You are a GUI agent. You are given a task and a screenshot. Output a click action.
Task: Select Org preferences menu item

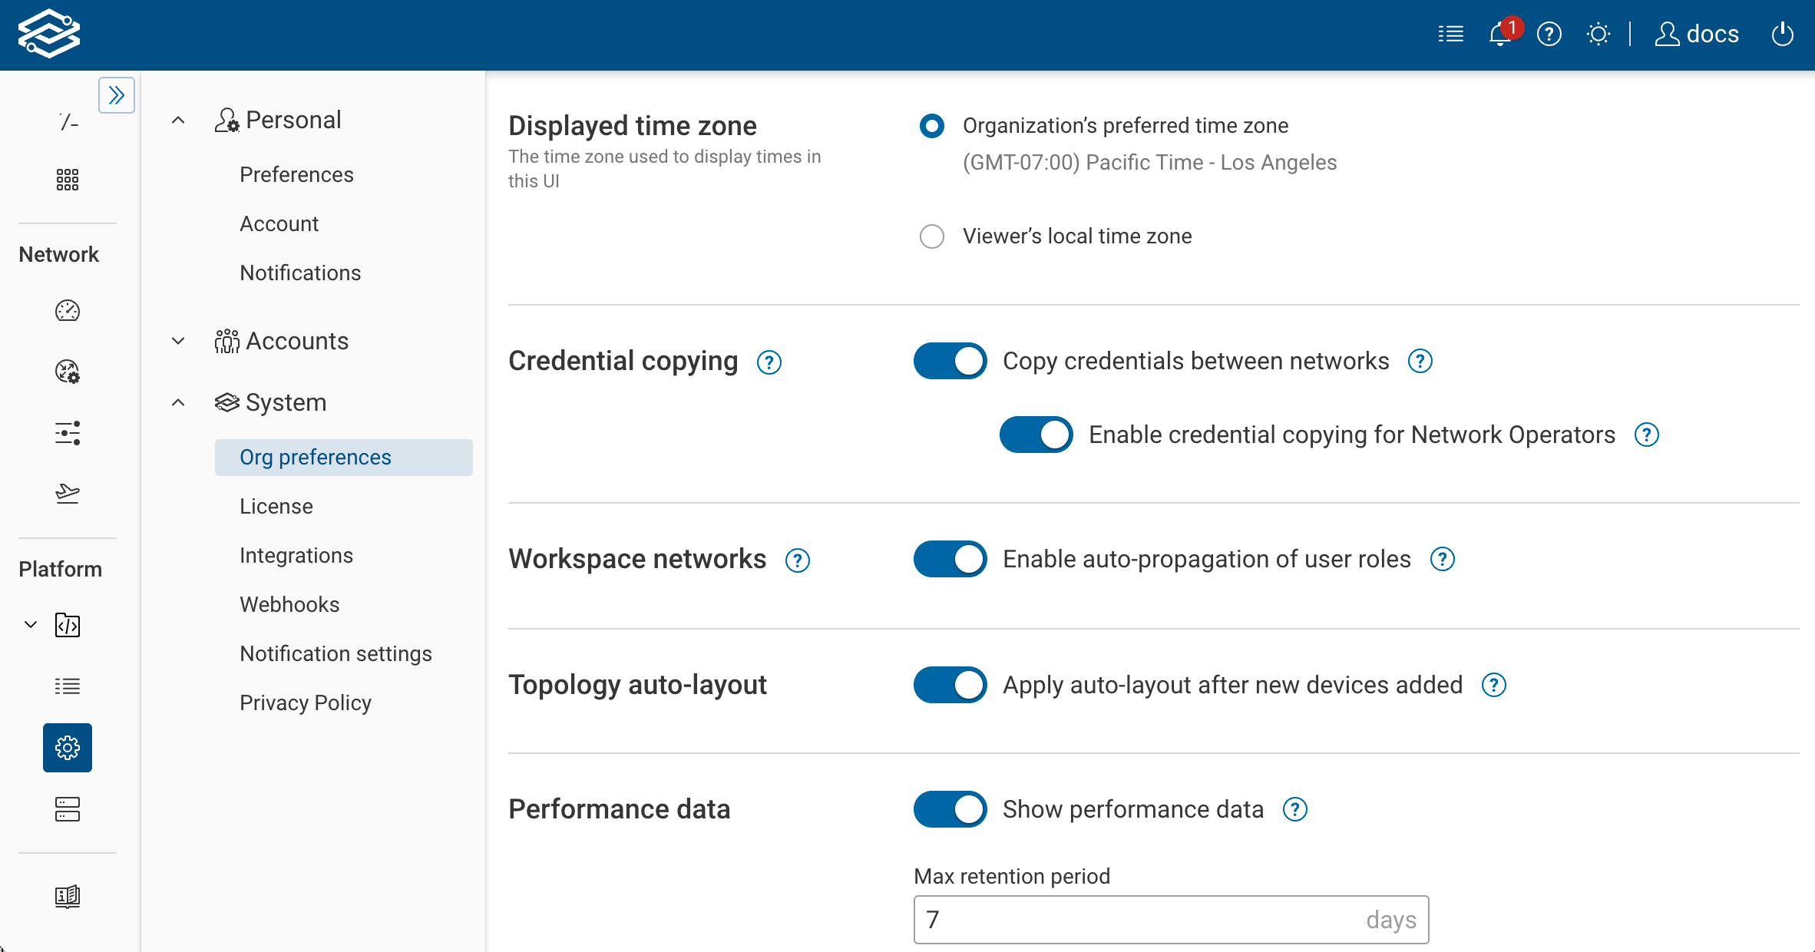tap(344, 458)
